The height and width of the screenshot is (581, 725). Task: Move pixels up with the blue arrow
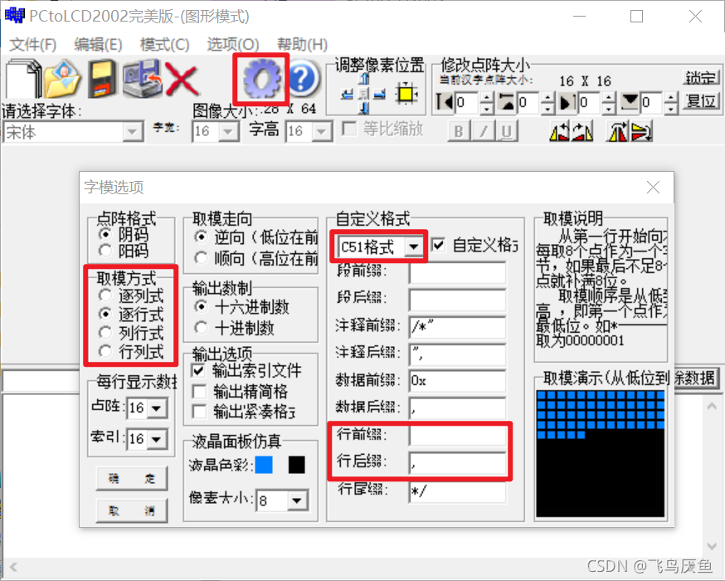364,79
